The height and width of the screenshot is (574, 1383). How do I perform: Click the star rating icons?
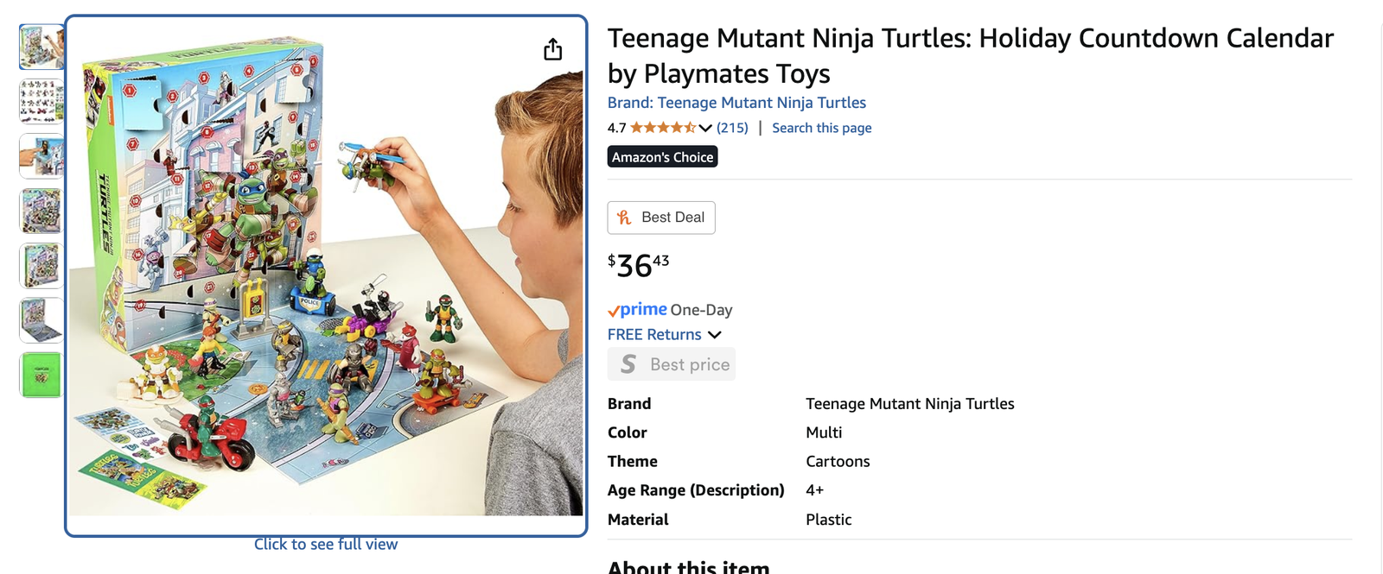[x=662, y=128]
